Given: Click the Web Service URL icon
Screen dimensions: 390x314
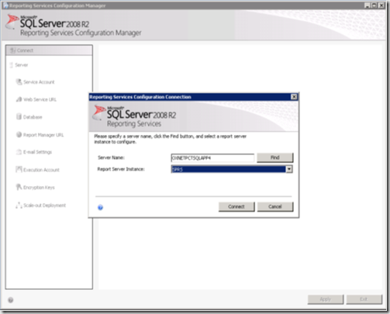Looking at the screenshot, I should (19, 99).
